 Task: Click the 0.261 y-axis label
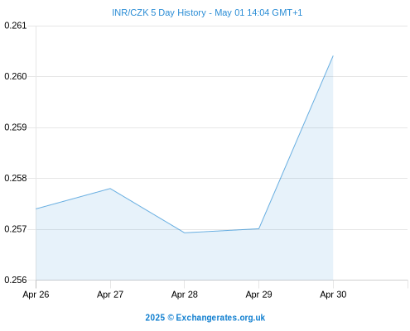coord(16,26)
